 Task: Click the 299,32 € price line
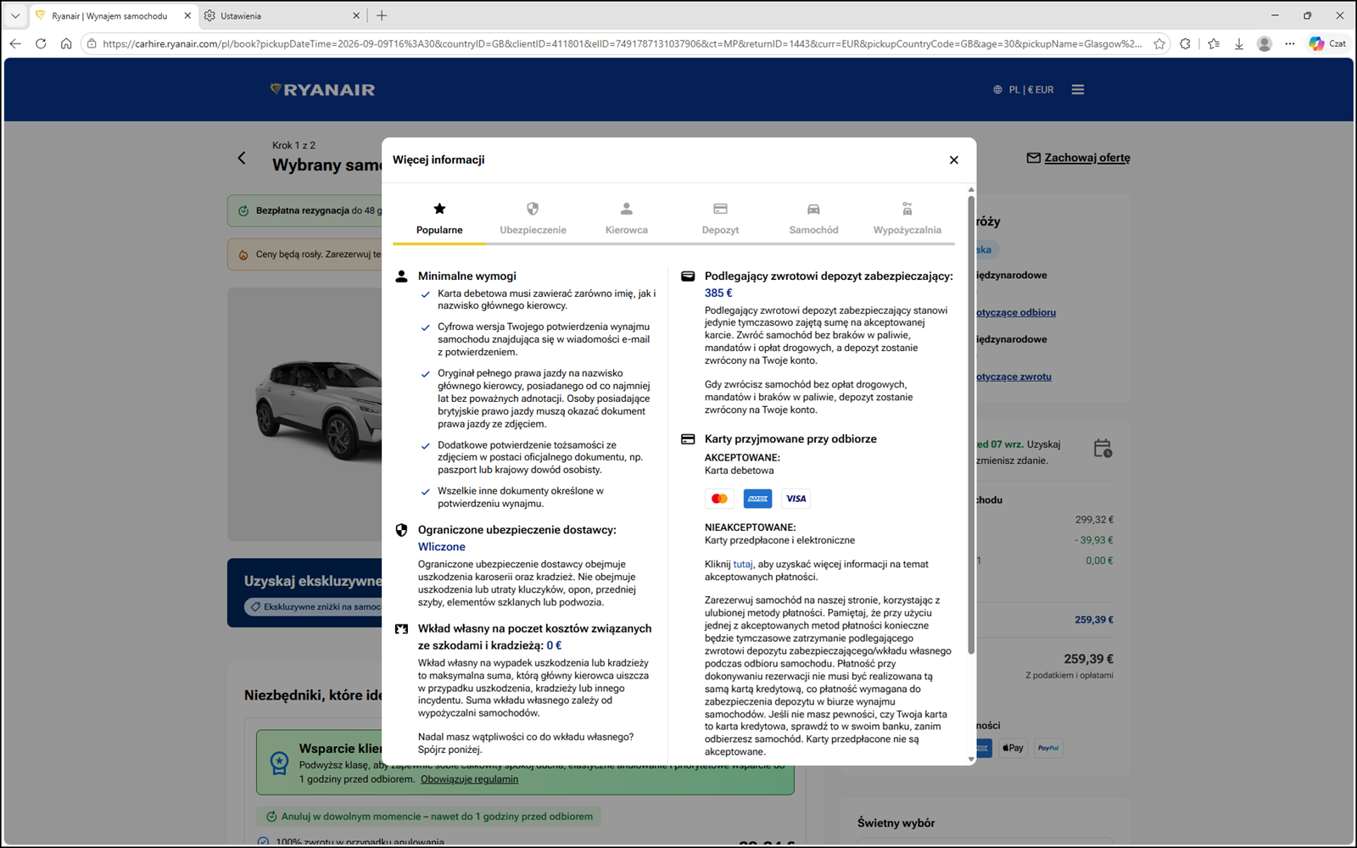coord(1094,520)
